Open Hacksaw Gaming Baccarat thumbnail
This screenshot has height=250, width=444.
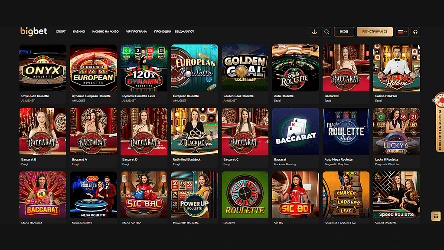tap(295, 131)
